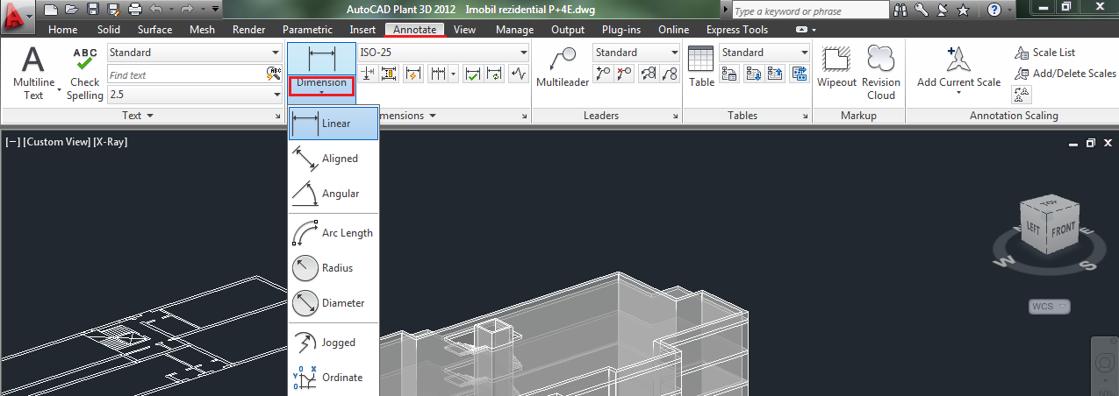Click the Dimension Break icon
1119x396 pixels.
[x=369, y=74]
